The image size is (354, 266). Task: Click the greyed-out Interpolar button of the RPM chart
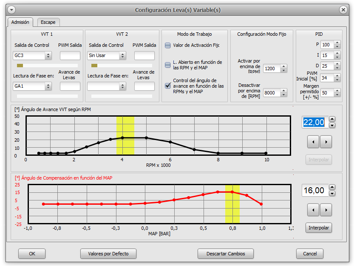click(319, 160)
